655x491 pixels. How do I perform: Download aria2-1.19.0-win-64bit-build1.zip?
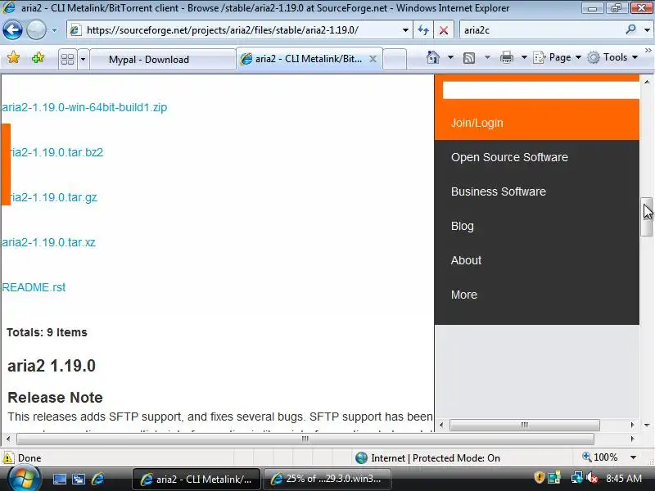pyautogui.click(x=84, y=107)
